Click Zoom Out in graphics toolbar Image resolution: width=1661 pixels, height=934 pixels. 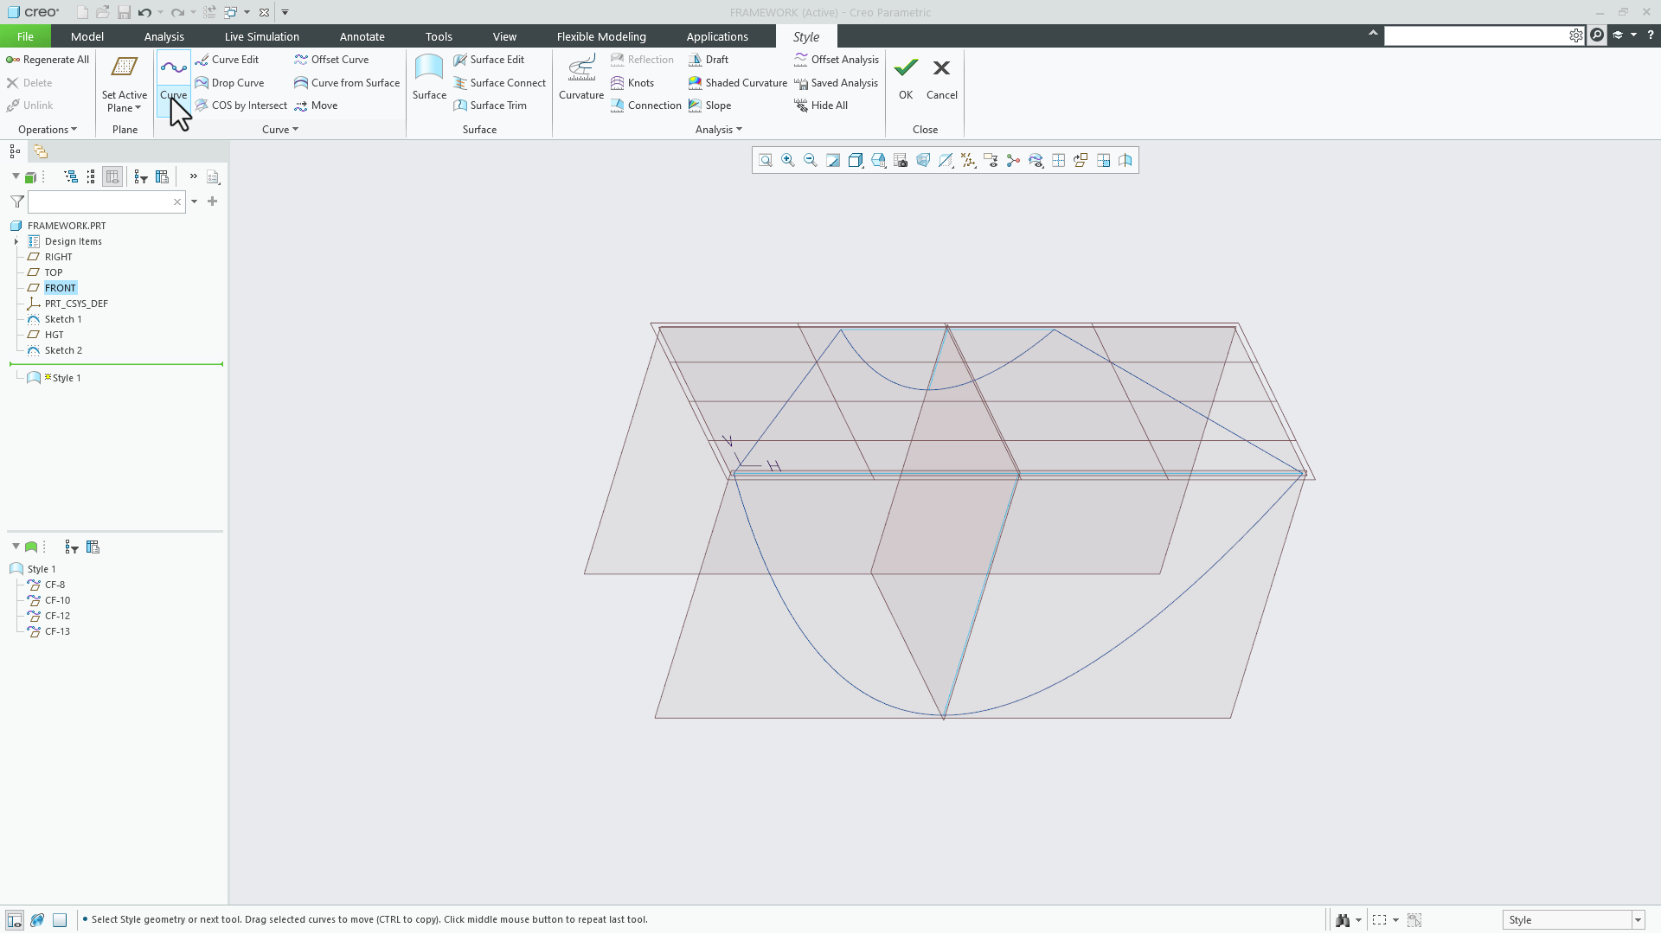(811, 161)
